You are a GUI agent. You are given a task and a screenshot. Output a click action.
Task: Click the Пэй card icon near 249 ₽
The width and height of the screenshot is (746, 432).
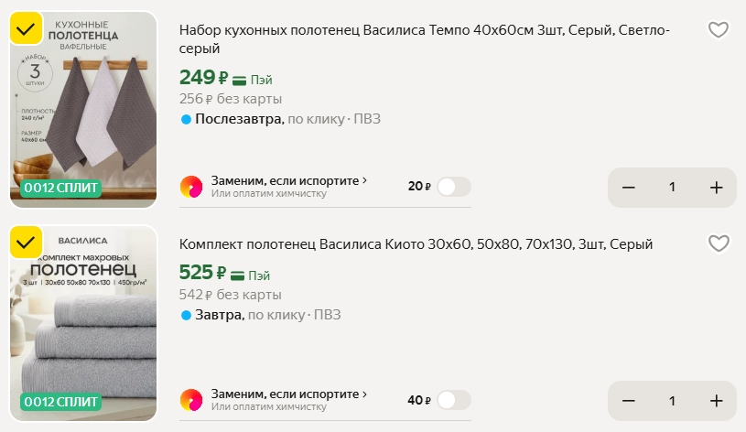(x=240, y=80)
